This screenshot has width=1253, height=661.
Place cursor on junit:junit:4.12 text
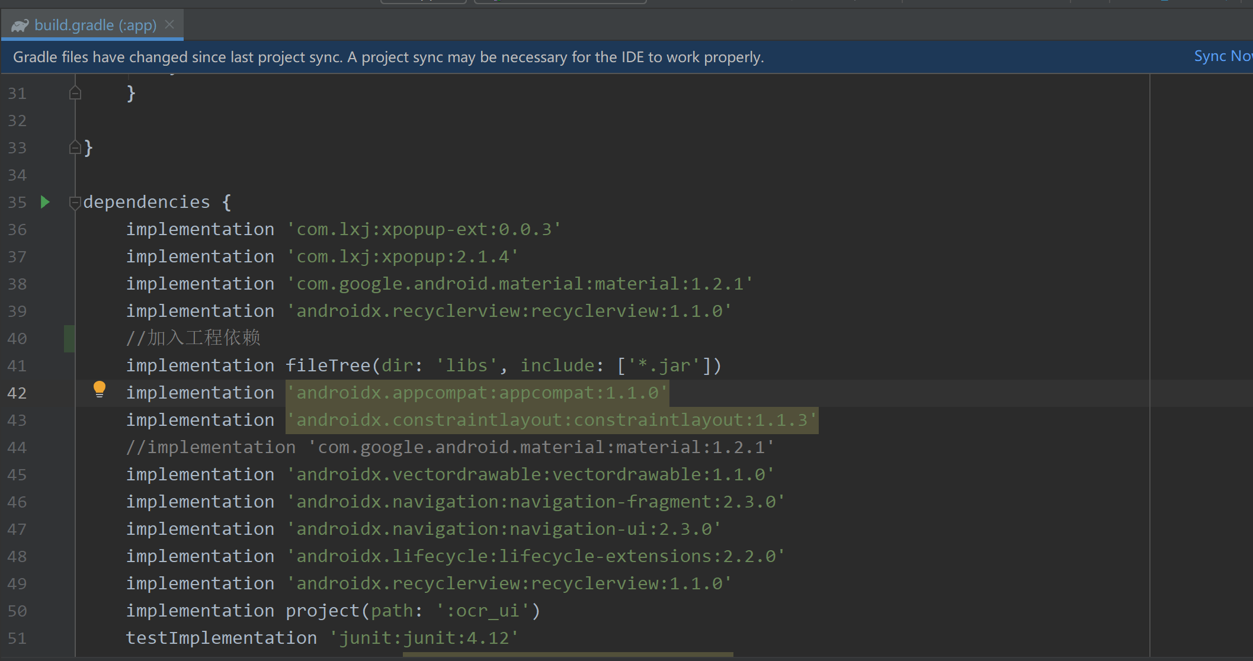[424, 638]
